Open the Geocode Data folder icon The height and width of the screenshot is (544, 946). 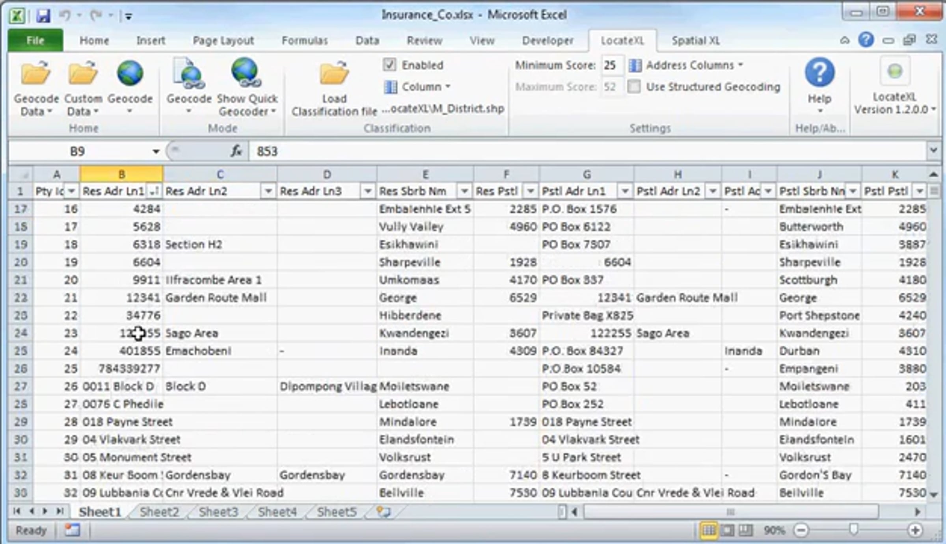point(36,74)
